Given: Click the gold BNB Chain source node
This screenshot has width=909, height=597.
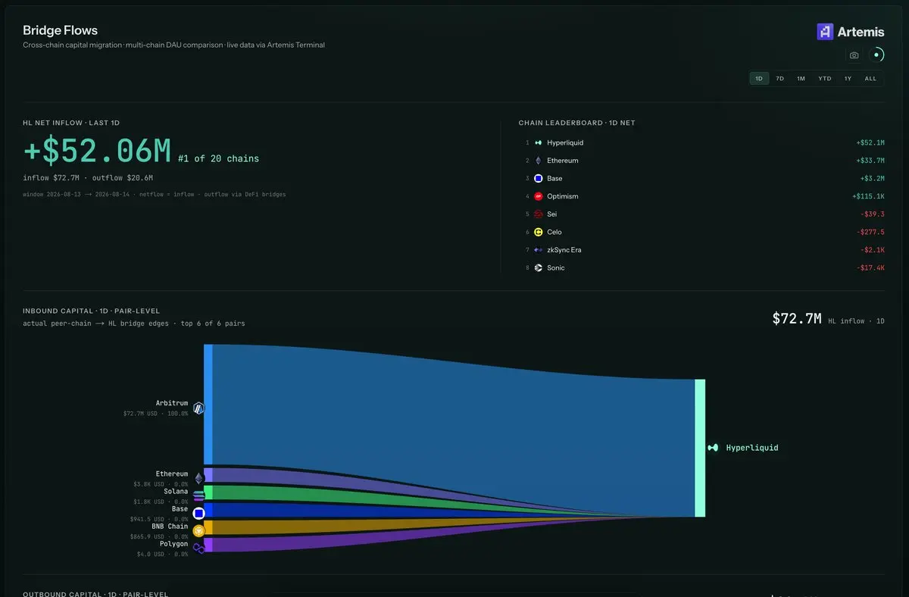Looking at the screenshot, I should [x=208, y=527].
